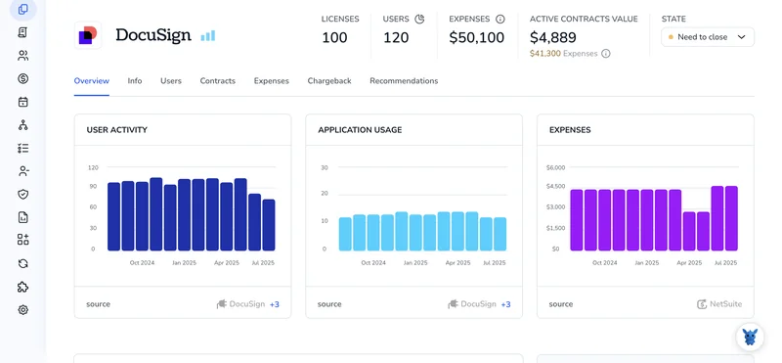Open the calendar icon in sidebar
Viewport: 782px width, 363px height.
pos(22,102)
